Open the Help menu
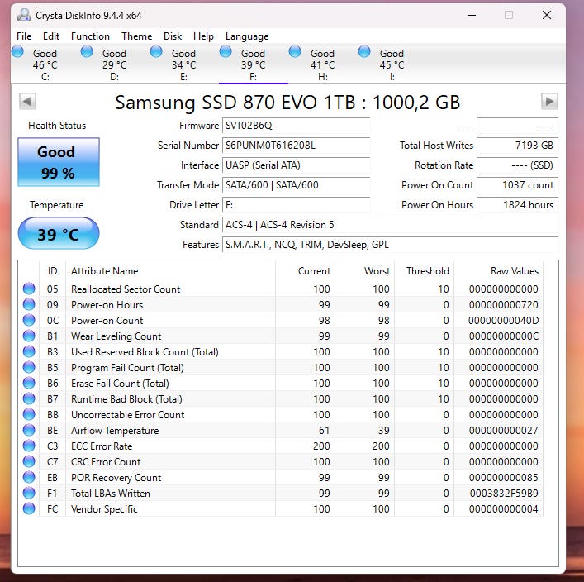 pos(203,36)
